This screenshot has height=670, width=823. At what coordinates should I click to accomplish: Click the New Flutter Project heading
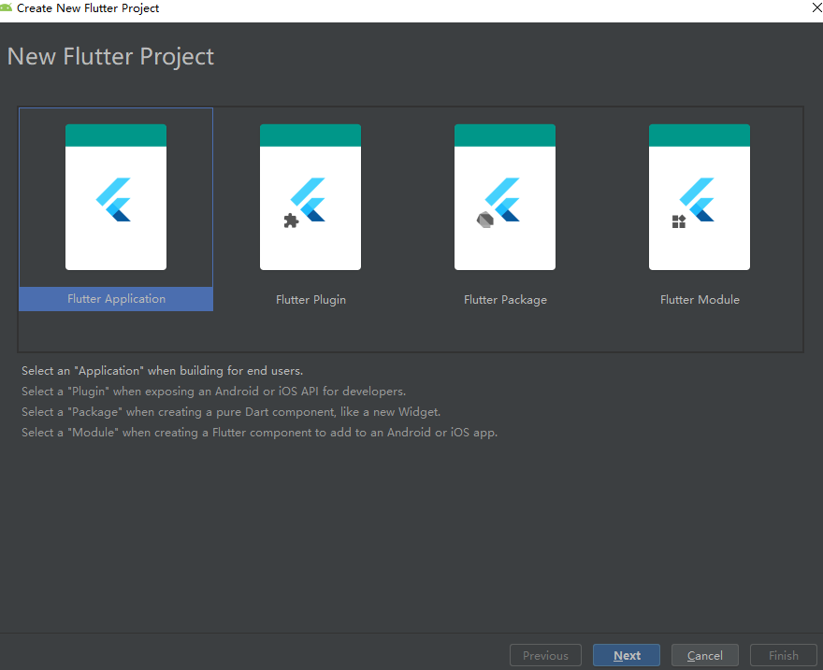110,57
